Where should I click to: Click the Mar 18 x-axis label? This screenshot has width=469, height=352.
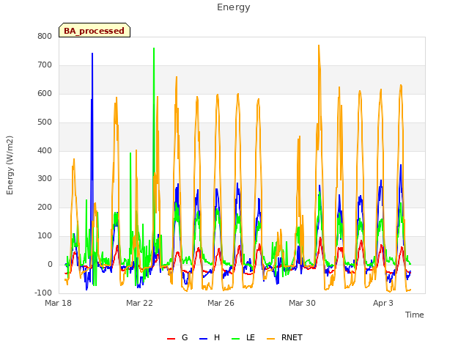click(x=59, y=303)
